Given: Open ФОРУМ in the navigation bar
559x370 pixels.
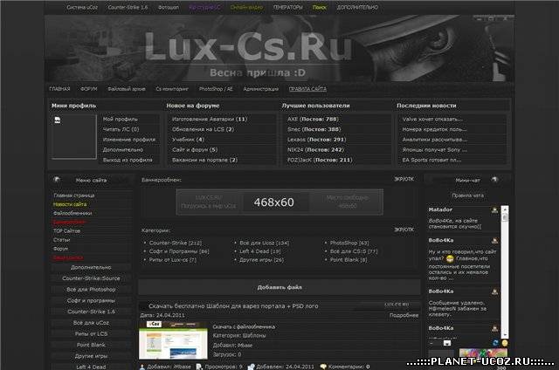Looking at the screenshot, I should [x=89, y=89].
